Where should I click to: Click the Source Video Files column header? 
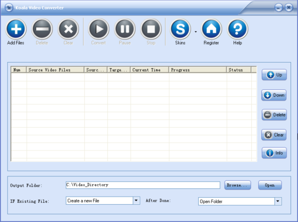[55, 70]
